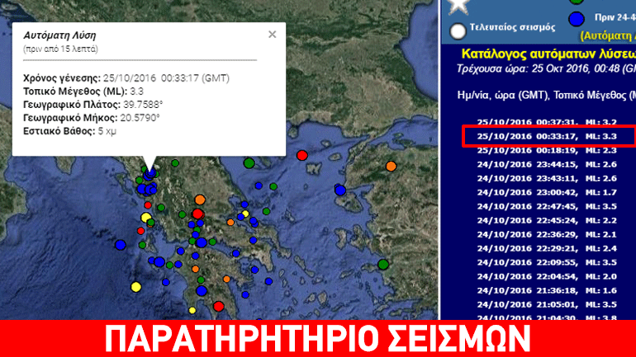The image size is (636, 357).
Task: Click the red marker near Lemnos island
Action: click(x=301, y=156)
